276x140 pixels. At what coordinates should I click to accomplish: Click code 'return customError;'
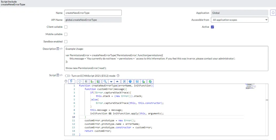tap(98, 131)
